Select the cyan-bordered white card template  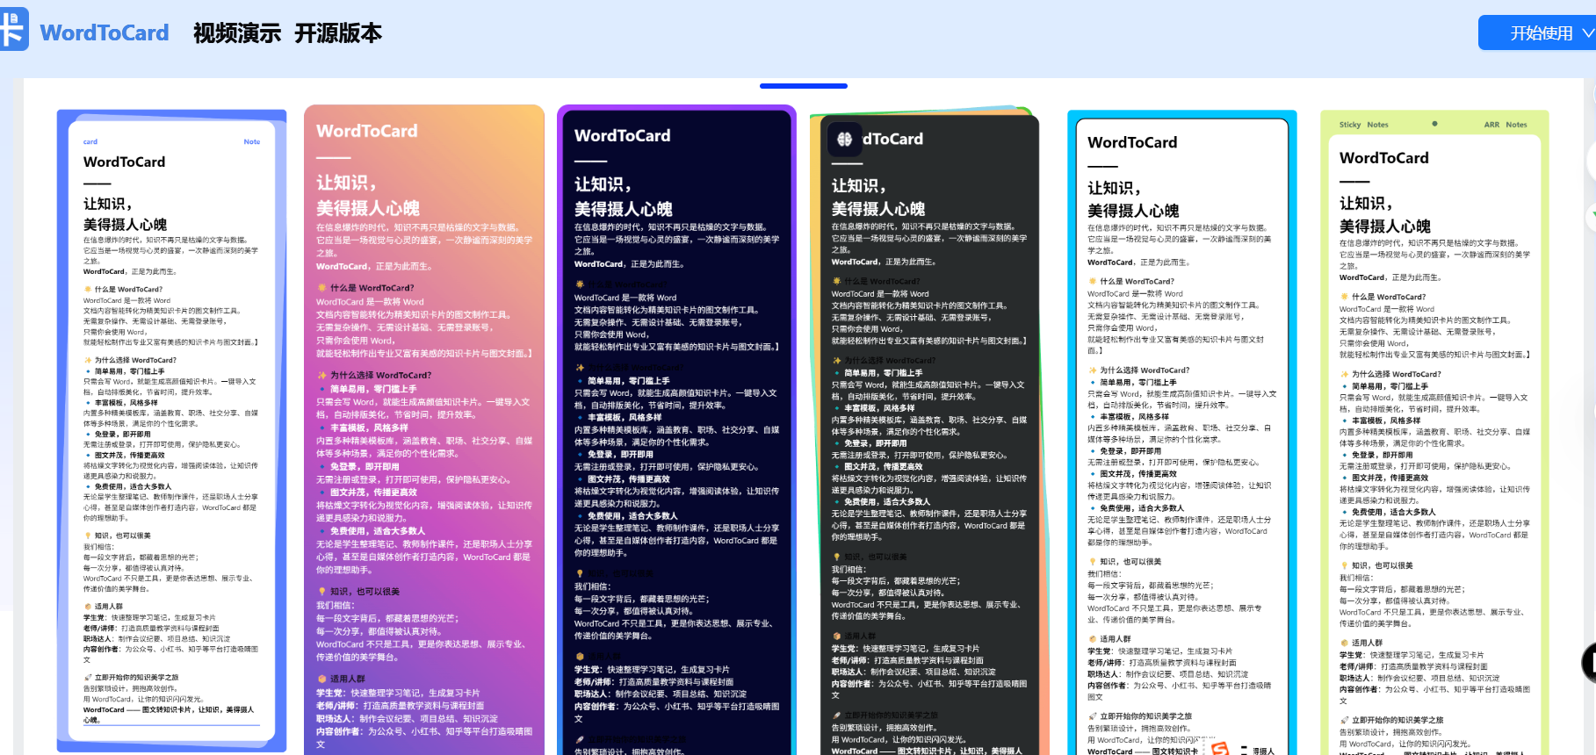click(1181, 430)
